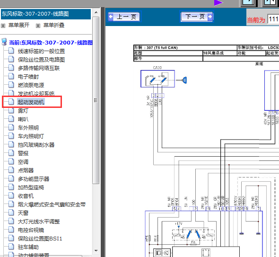Select the 燃油泵电源 entry

[x=31, y=85]
